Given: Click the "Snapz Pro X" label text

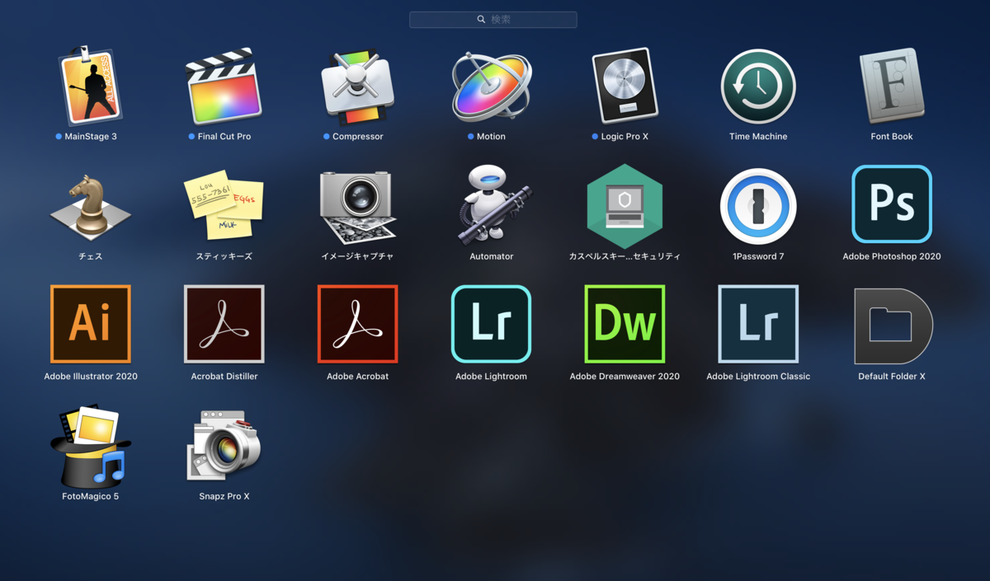Looking at the screenshot, I should point(224,497).
